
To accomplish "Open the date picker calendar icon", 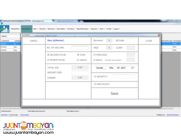I will tap(133, 68).
